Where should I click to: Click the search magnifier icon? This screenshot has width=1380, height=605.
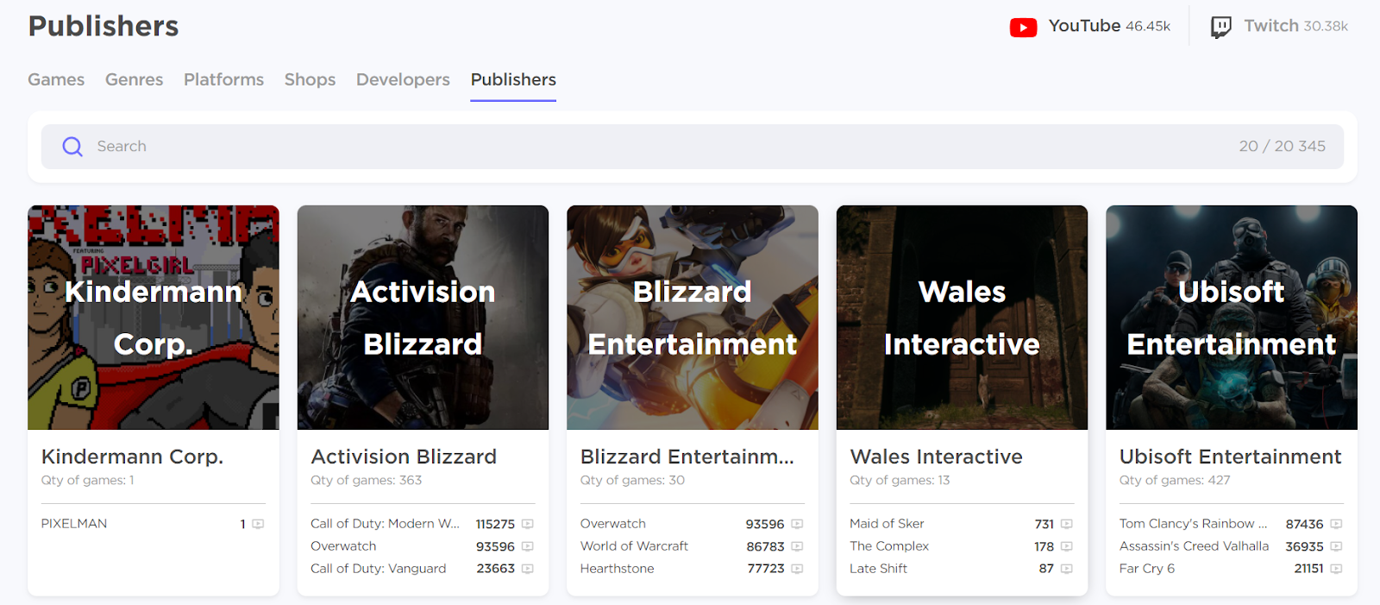click(72, 147)
